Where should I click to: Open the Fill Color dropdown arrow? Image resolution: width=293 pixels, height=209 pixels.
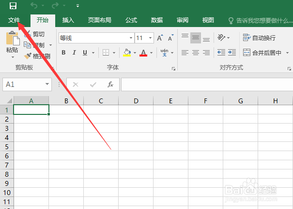point(135,53)
